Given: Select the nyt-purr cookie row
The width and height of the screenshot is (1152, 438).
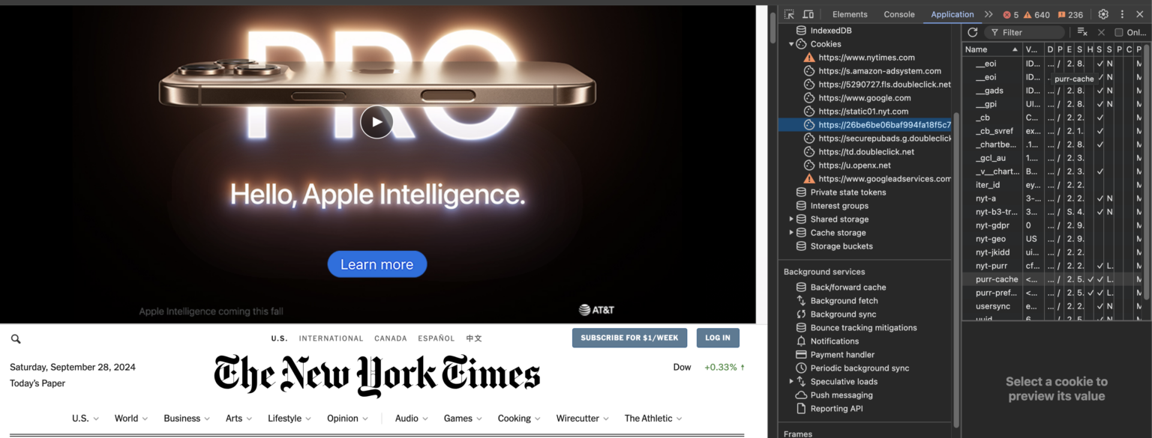Looking at the screenshot, I should click(1054, 266).
